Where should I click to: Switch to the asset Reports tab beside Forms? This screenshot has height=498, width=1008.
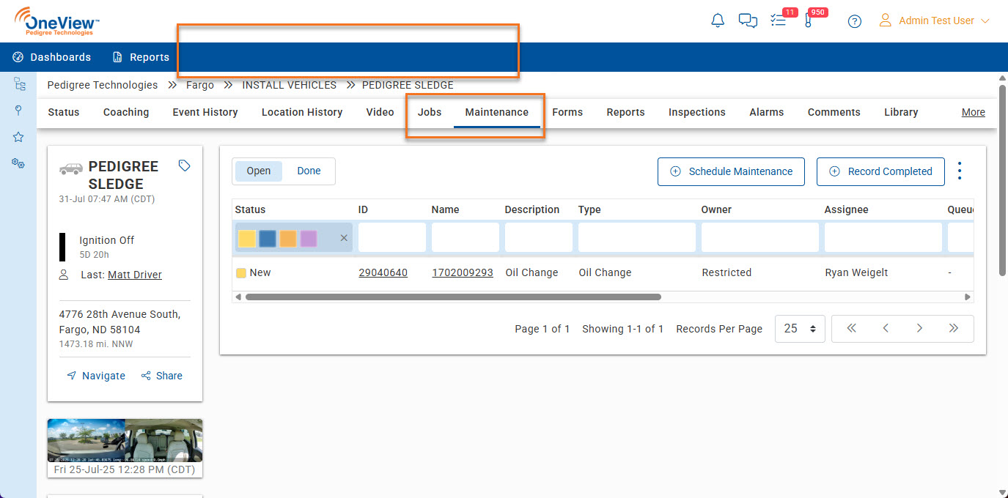625,112
